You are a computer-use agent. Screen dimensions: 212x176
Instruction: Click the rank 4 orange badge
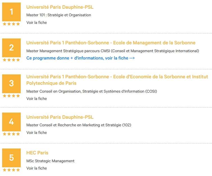tap(11, 122)
